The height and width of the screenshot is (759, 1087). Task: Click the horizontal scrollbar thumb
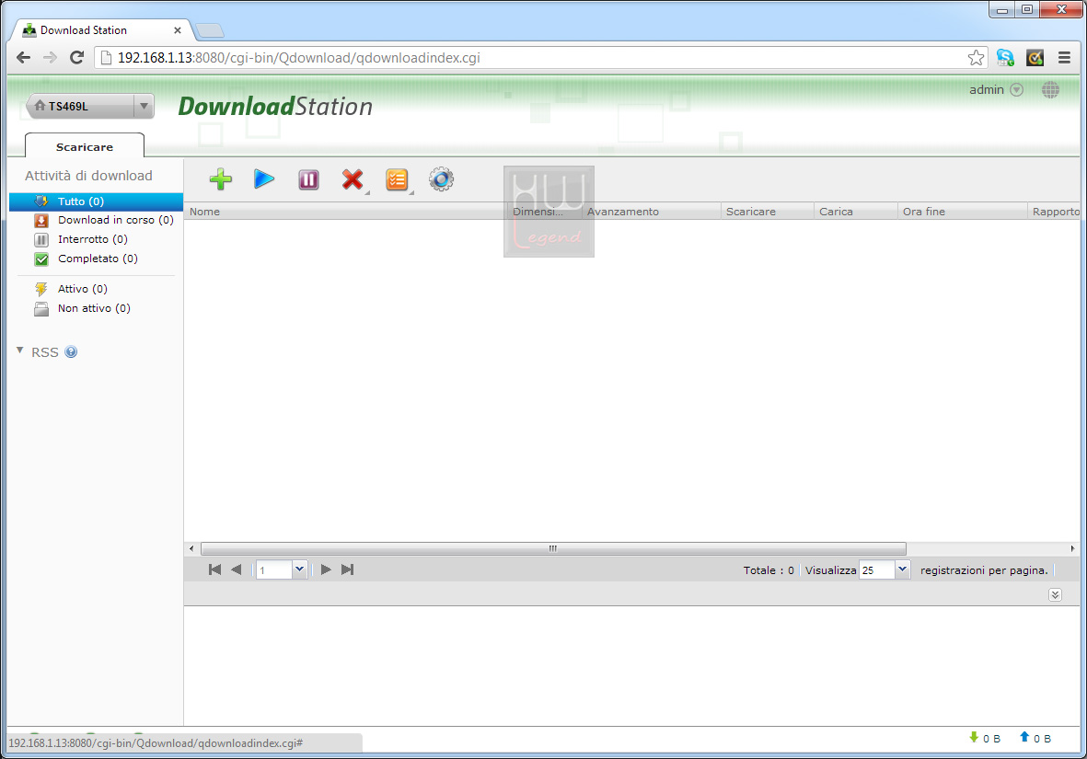553,548
